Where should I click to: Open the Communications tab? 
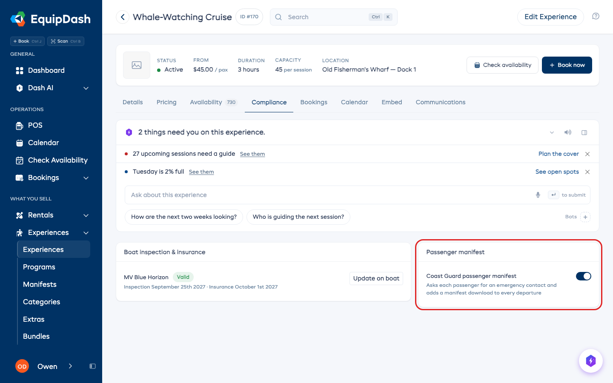(441, 102)
